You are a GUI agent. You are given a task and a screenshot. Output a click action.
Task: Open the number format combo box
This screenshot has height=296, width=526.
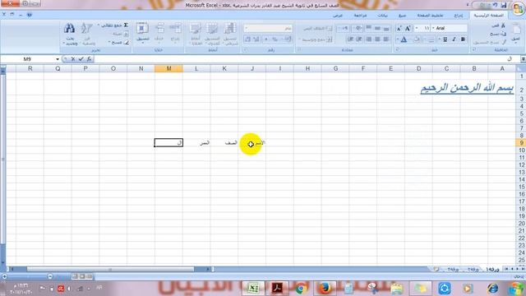click(x=268, y=29)
